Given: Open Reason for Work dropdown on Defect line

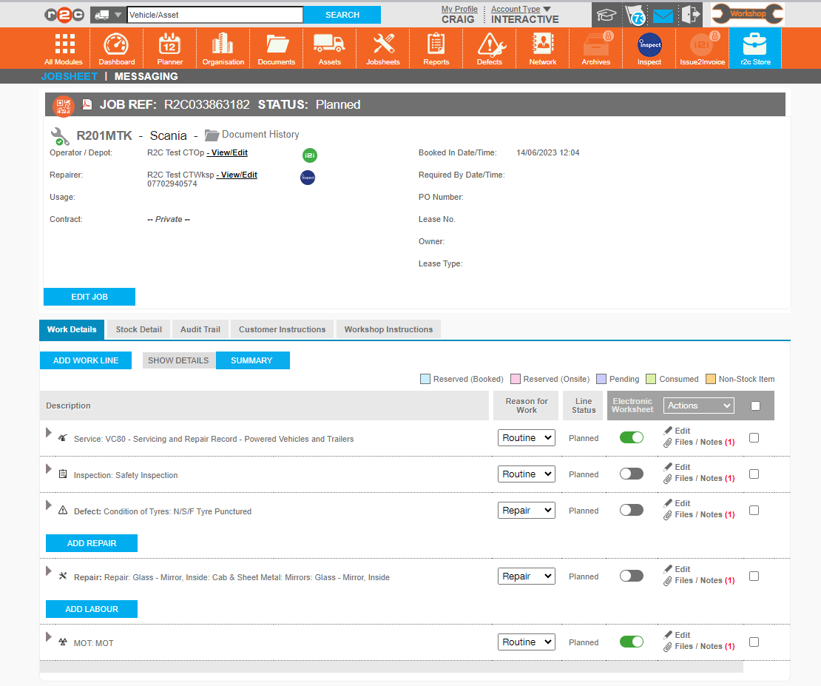Looking at the screenshot, I should click(x=526, y=510).
